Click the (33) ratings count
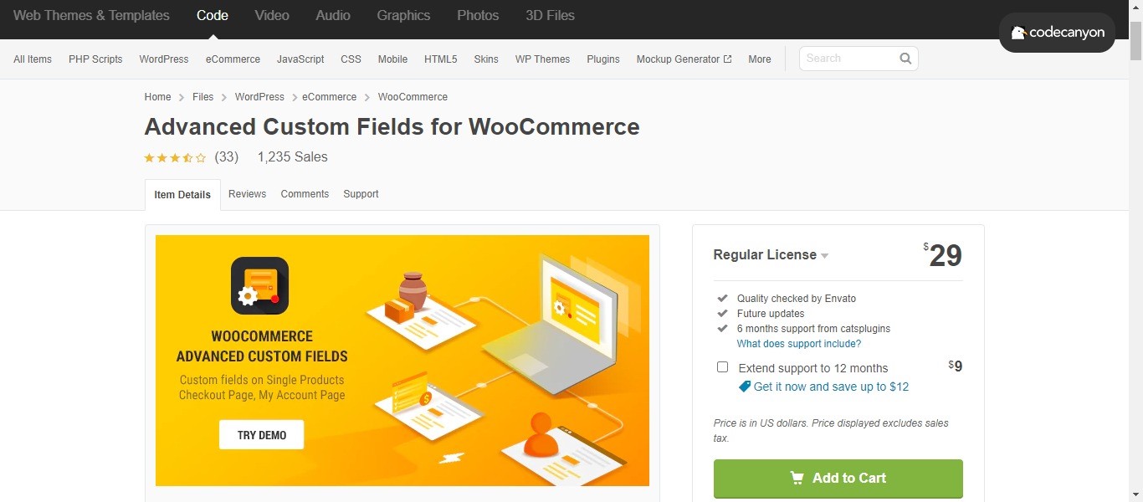This screenshot has height=502, width=1143. [x=227, y=157]
